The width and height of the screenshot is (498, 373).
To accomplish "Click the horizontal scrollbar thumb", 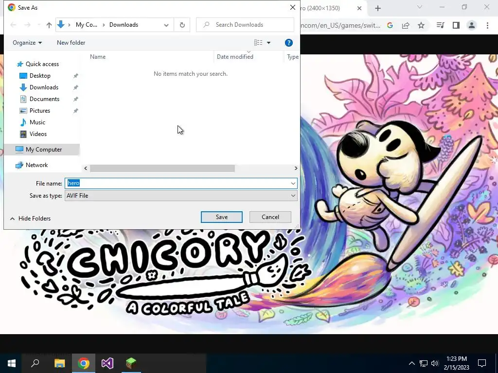I will click(x=162, y=169).
